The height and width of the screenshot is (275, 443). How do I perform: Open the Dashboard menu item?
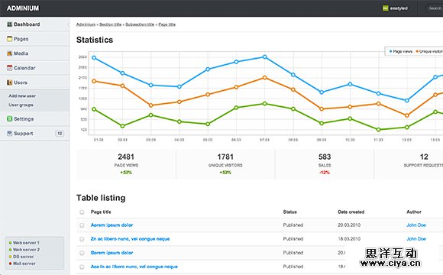pyautogui.click(x=34, y=24)
